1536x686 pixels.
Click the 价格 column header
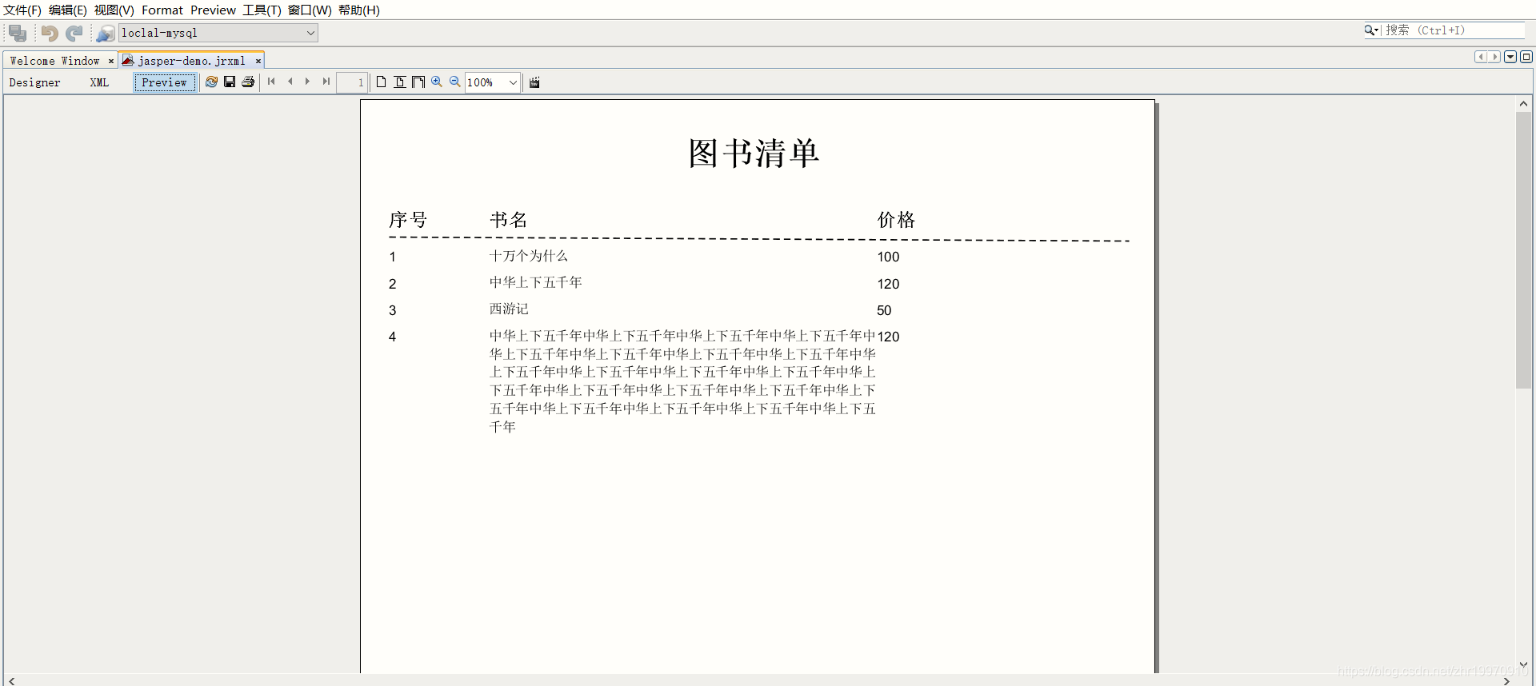[x=896, y=220]
